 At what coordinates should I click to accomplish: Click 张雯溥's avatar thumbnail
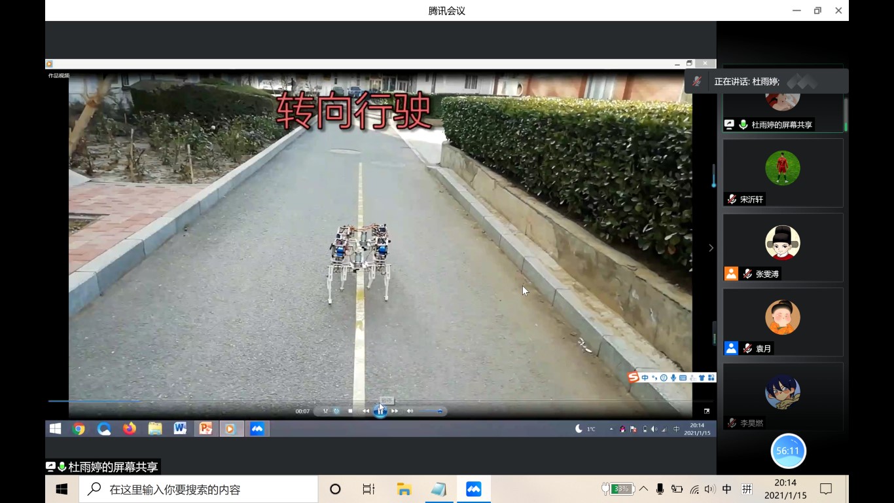point(783,242)
